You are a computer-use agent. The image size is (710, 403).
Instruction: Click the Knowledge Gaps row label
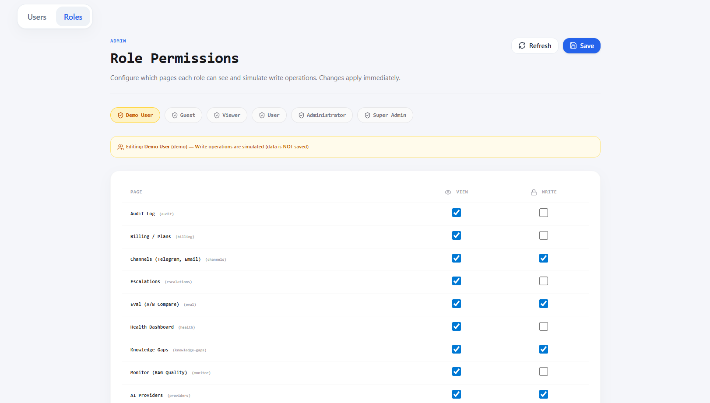tap(149, 350)
